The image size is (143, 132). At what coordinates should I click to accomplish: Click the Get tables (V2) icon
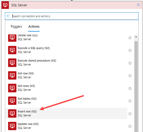12,101
